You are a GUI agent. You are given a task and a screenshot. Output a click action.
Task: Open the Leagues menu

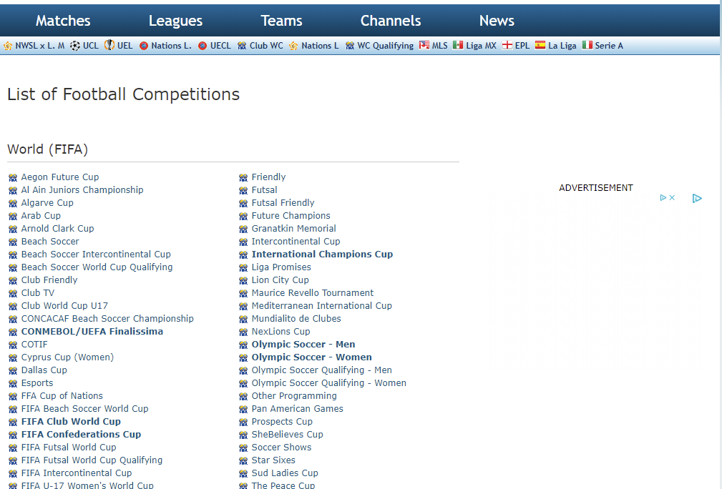coord(175,21)
